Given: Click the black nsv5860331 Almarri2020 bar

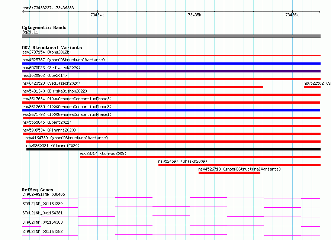Looking at the screenshot, I should pyautogui.click(x=173, y=149).
